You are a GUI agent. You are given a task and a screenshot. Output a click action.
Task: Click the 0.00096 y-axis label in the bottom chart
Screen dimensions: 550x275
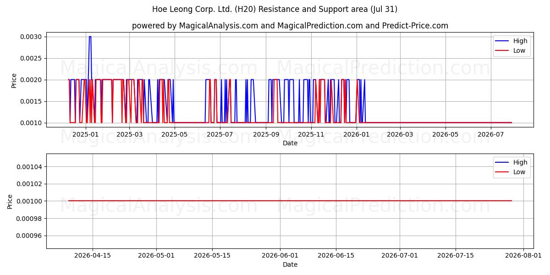(x=29, y=236)
